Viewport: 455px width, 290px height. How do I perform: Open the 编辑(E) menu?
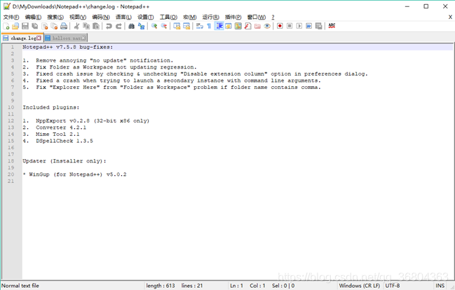pos(33,17)
